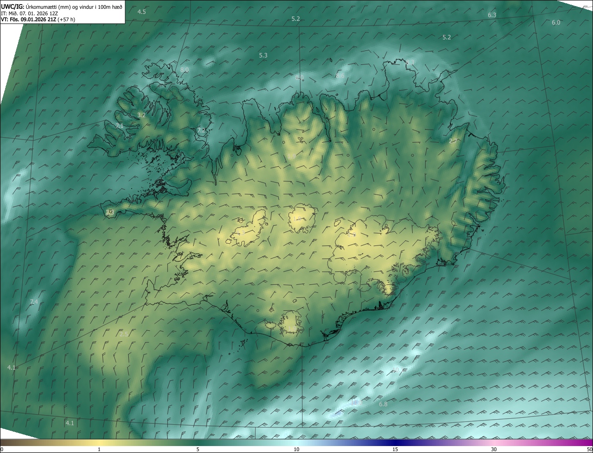The width and height of the screenshot is (593, 453).
Task: Click the 4.5 precipitation value label
Action: click(x=142, y=12)
